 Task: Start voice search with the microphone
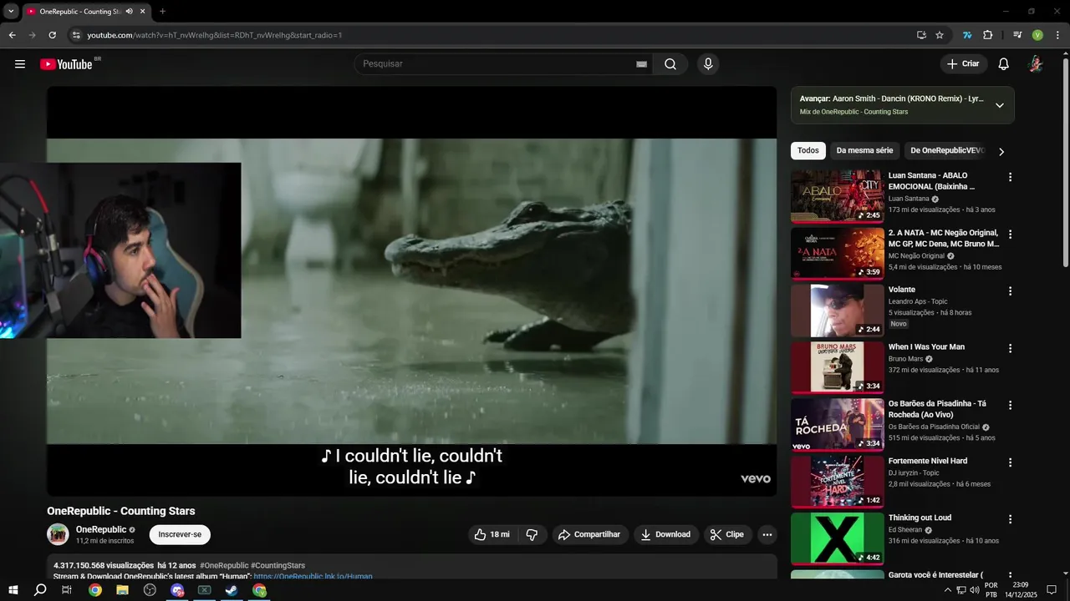[x=708, y=64]
